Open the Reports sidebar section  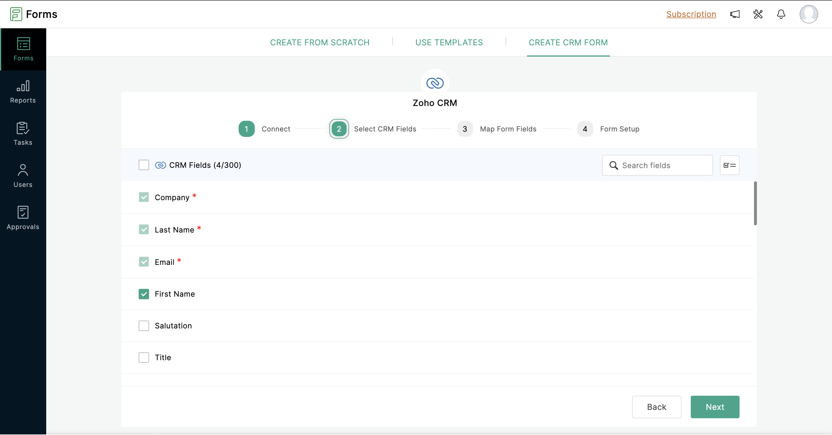point(23,92)
